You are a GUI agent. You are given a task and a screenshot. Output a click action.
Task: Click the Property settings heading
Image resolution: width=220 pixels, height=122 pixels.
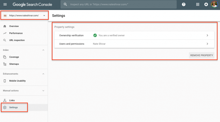64,27
